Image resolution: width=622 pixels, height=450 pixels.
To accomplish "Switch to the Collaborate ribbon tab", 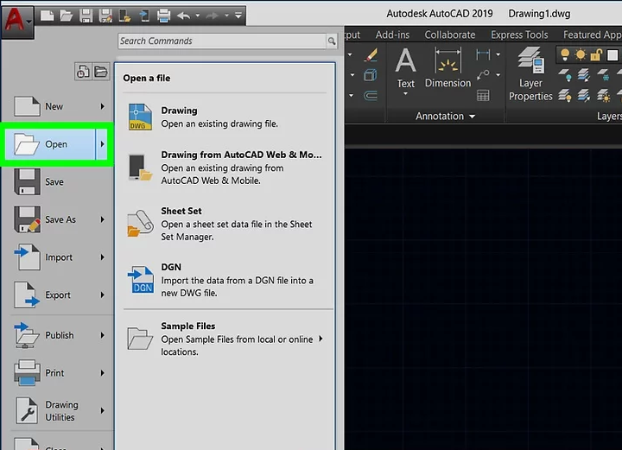I will [449, 35].
